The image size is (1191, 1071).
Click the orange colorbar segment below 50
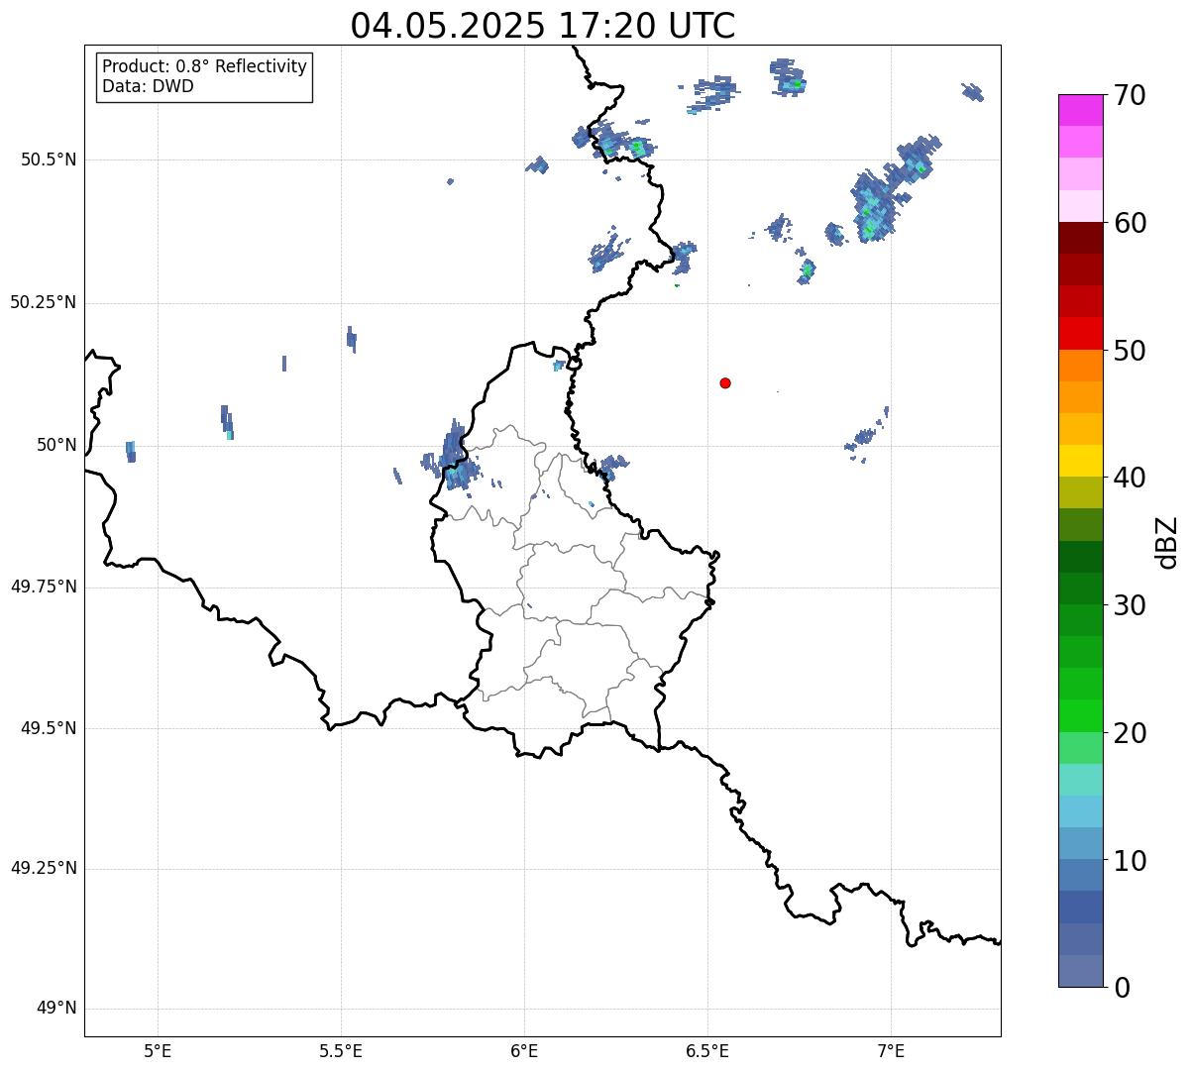(x=1080, y=366)
